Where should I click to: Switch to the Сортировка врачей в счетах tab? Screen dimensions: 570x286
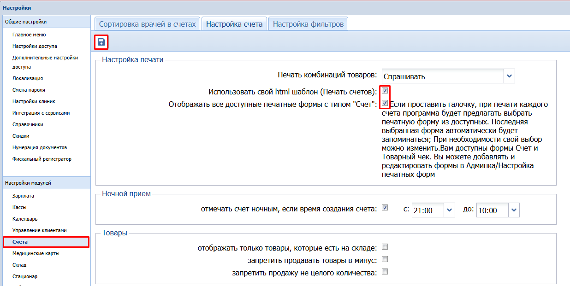pyautogui.click(x=148, y=24)
